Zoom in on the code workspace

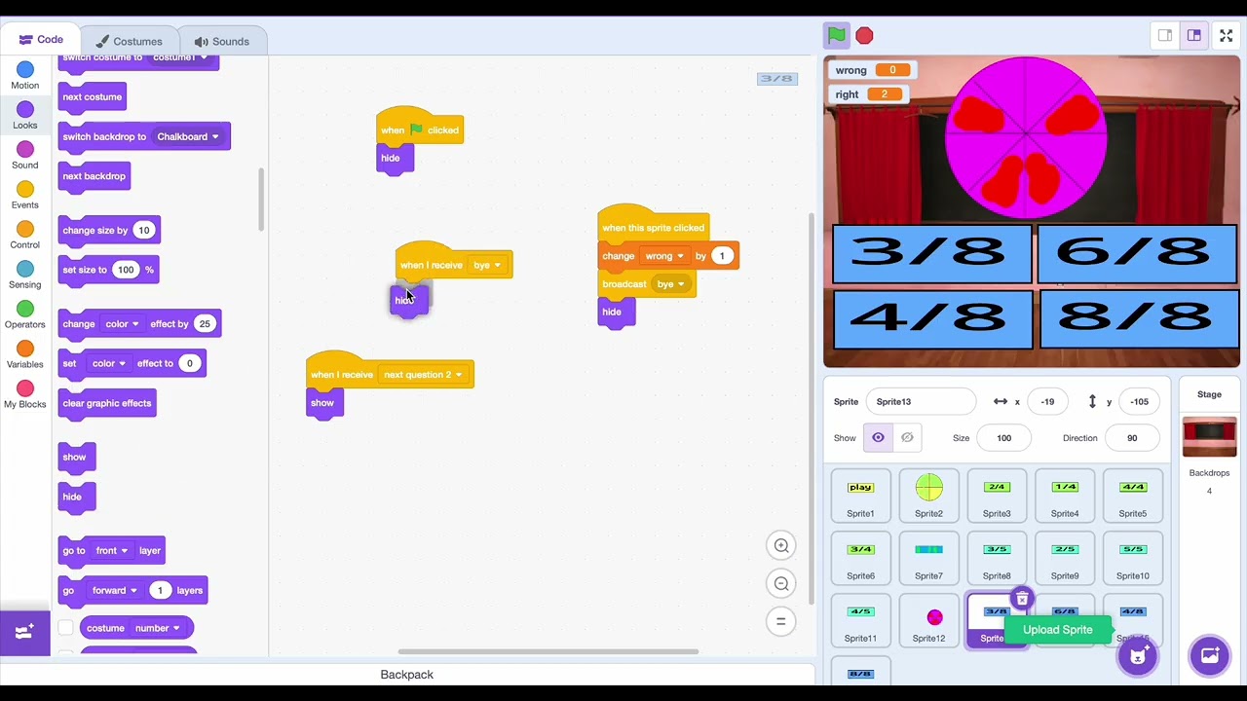coord(781,546)
